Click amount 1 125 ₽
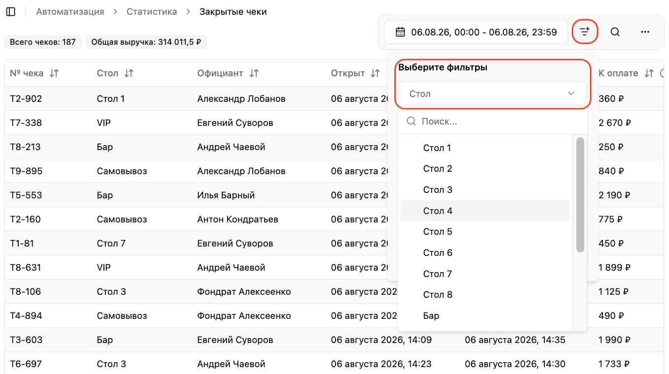 613,292
